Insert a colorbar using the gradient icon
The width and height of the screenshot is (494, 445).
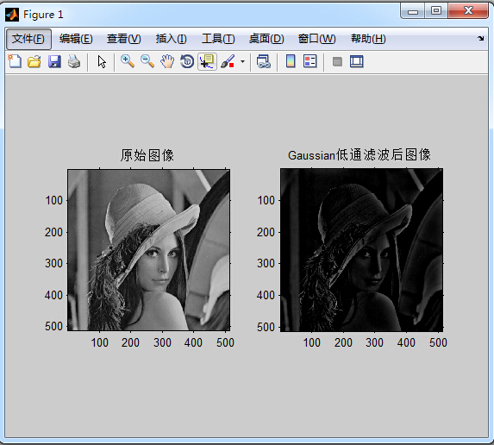[291, 61]
